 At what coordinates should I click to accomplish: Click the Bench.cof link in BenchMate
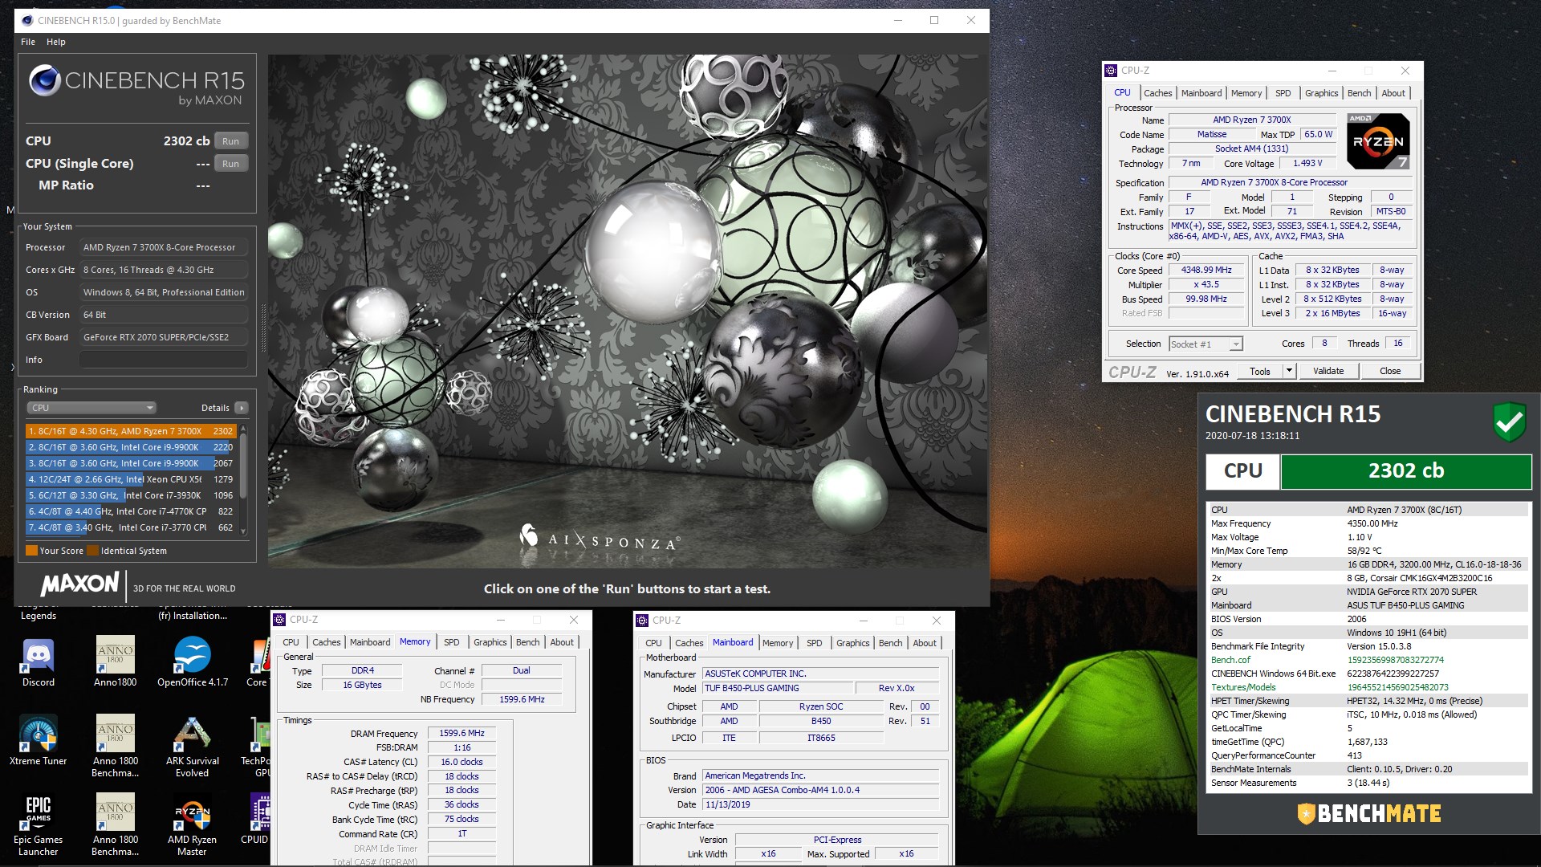click(1230, 660)
